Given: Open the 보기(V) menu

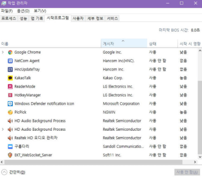Looking at the screenshot, I should pos(40,11).
